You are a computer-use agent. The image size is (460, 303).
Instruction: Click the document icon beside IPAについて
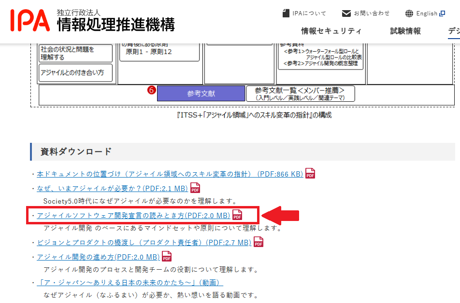pyautogui.click(x=286, y=14)
